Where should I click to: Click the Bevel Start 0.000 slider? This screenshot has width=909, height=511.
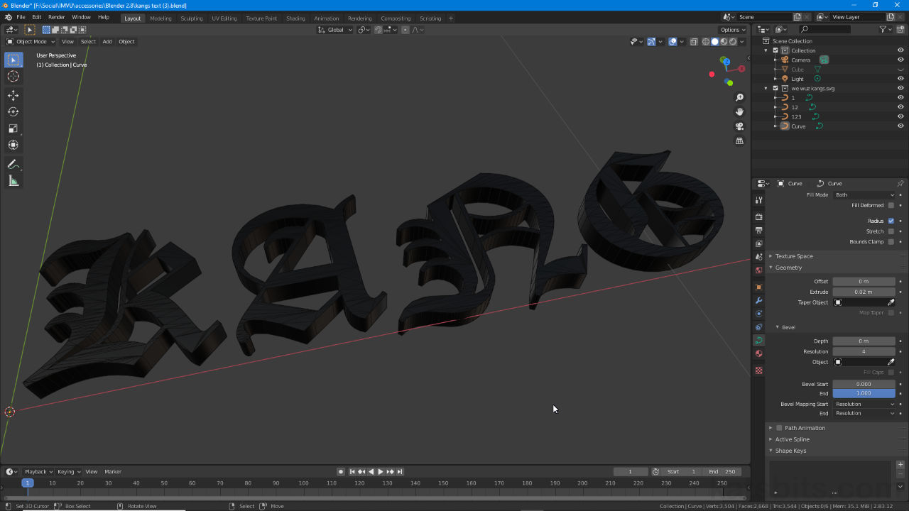864,384
